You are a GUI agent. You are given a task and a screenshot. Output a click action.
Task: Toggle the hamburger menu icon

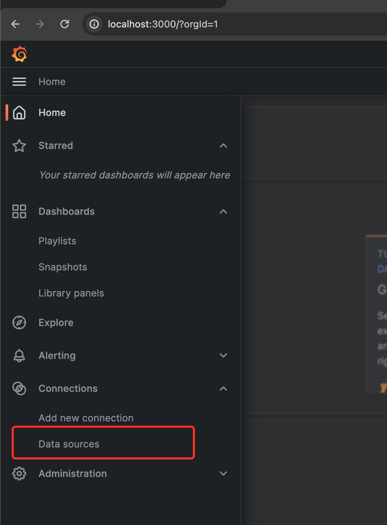[19, 82]
